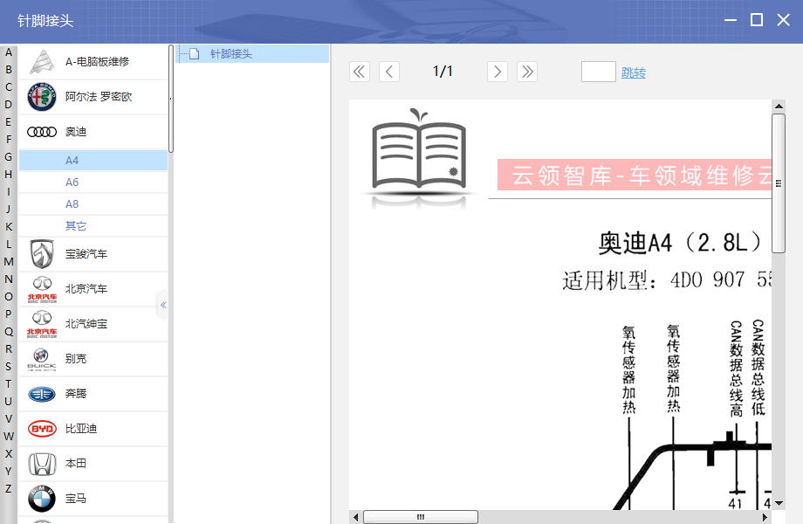Click the document vertical scrollbar thumb
The width and height of the screenshot is (803, 524).
779,183
